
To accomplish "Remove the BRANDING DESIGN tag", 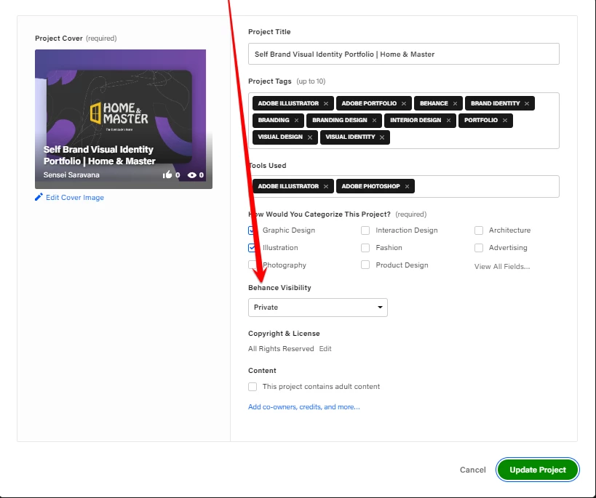I will (x=374, y=121).
